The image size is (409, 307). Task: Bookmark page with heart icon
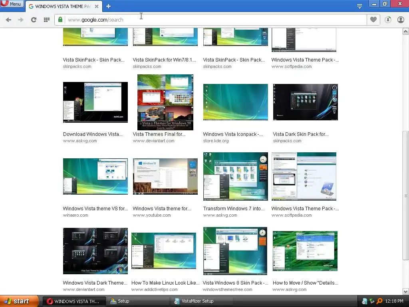click(x=373, y=20)
